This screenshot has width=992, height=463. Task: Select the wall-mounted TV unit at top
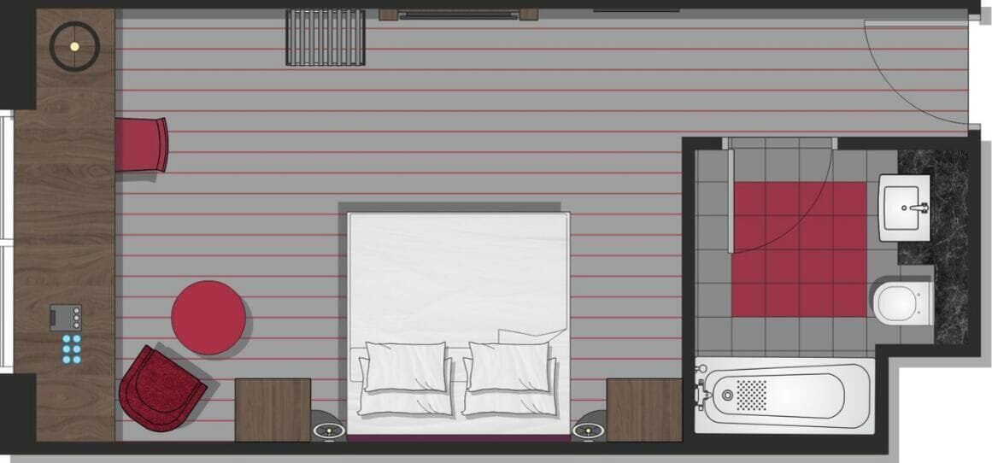[x=458, y=14]
